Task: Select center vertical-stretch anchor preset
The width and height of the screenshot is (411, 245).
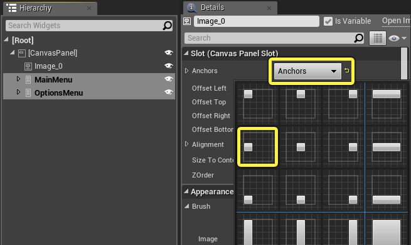Action: [x=301, y=229]
